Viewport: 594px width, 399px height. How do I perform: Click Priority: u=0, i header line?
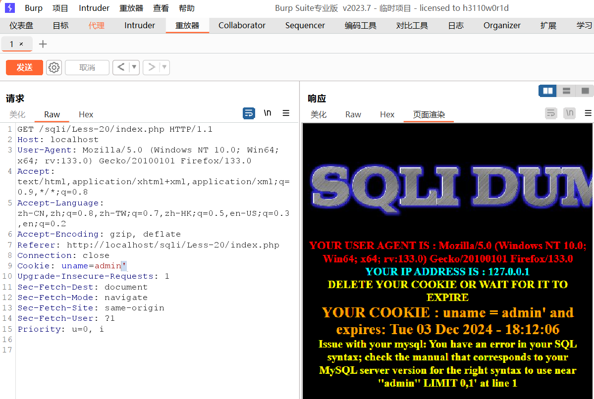point(60,329)
